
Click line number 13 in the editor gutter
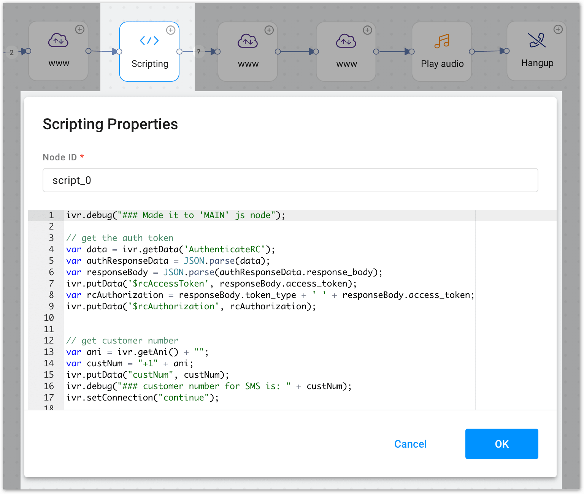click(49, 352)
